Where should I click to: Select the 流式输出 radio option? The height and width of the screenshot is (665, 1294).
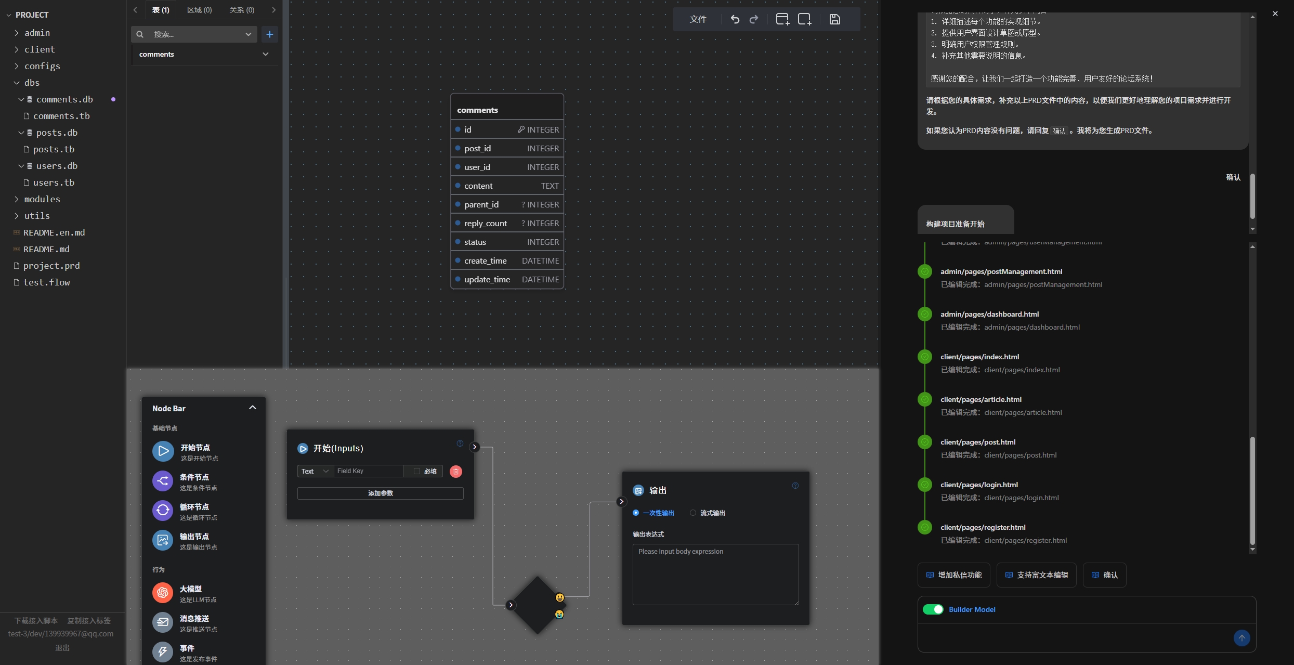tap(693, 513)
